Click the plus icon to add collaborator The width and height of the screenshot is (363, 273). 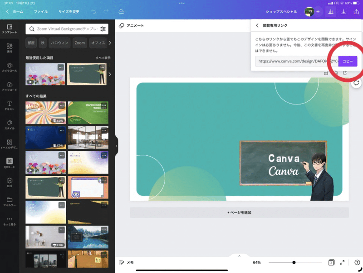318,12
